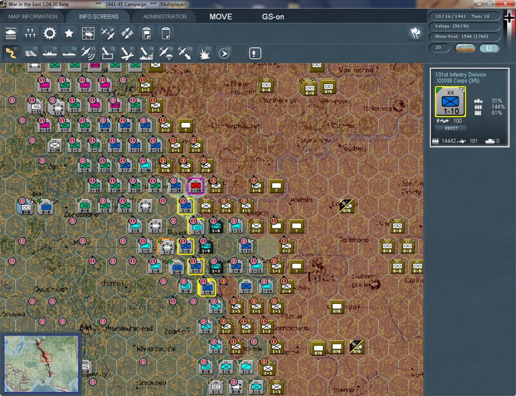Click the German cross flag emblem
The image size is (516, 396).
[509, 17]
